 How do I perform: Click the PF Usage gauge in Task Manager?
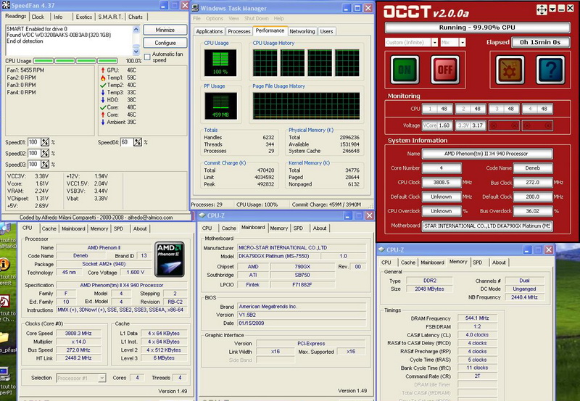[220, 106]
